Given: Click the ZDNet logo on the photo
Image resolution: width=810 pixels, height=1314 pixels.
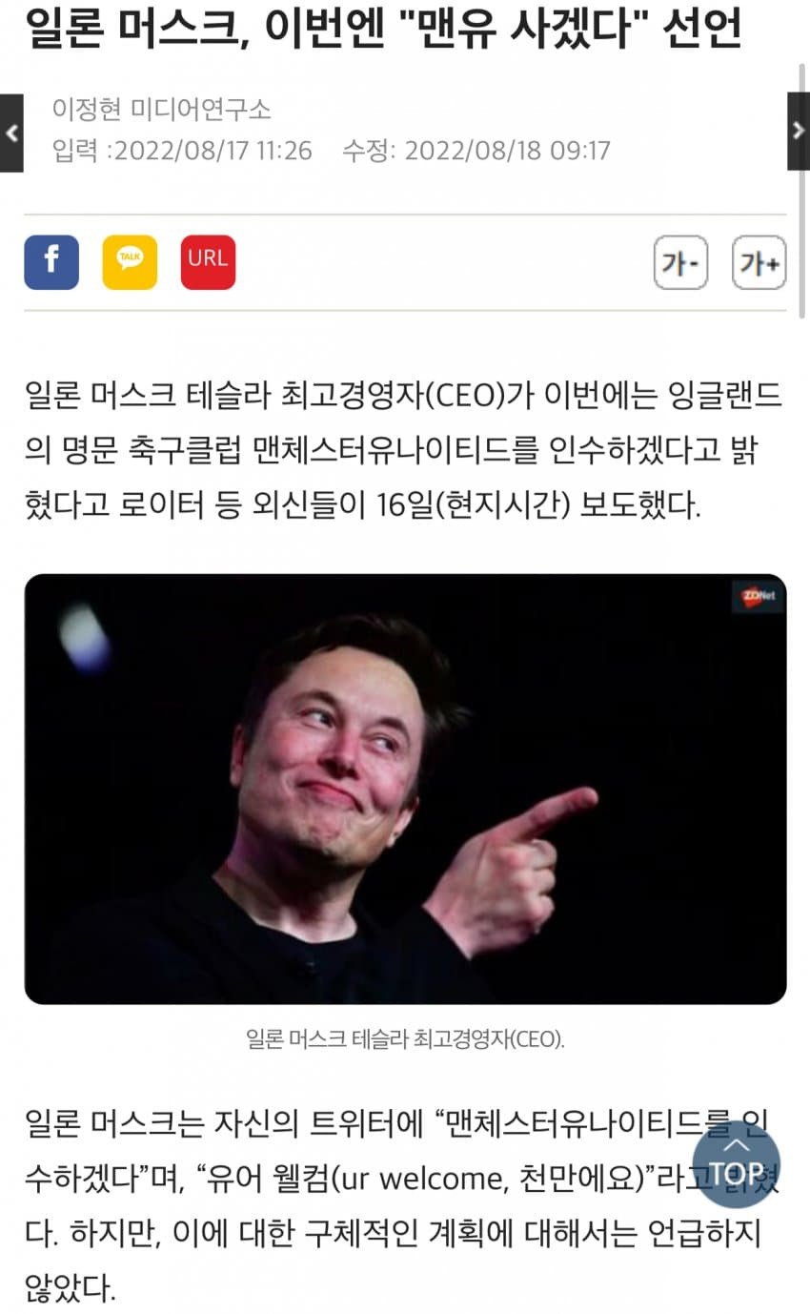Looking at the screenshot, I should (x=758, y=596).
